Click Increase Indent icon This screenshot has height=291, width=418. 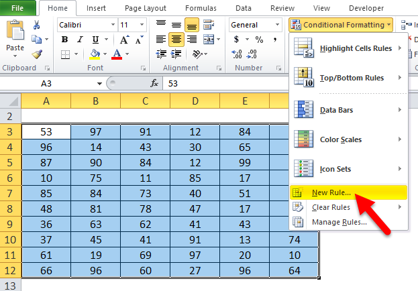pyautogui.click(x=176, y=54)
